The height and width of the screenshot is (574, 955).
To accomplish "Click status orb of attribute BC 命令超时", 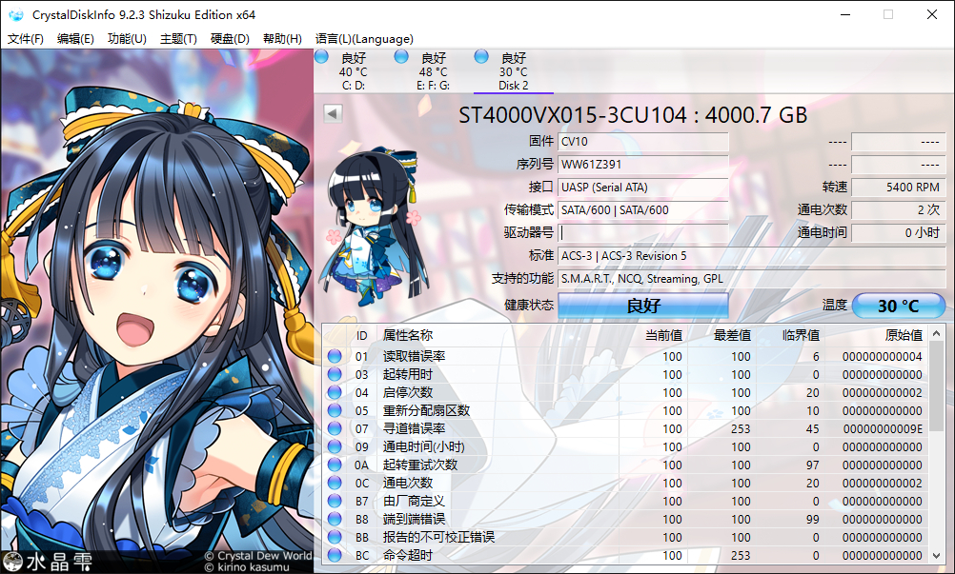I will (x=335, y=555).
